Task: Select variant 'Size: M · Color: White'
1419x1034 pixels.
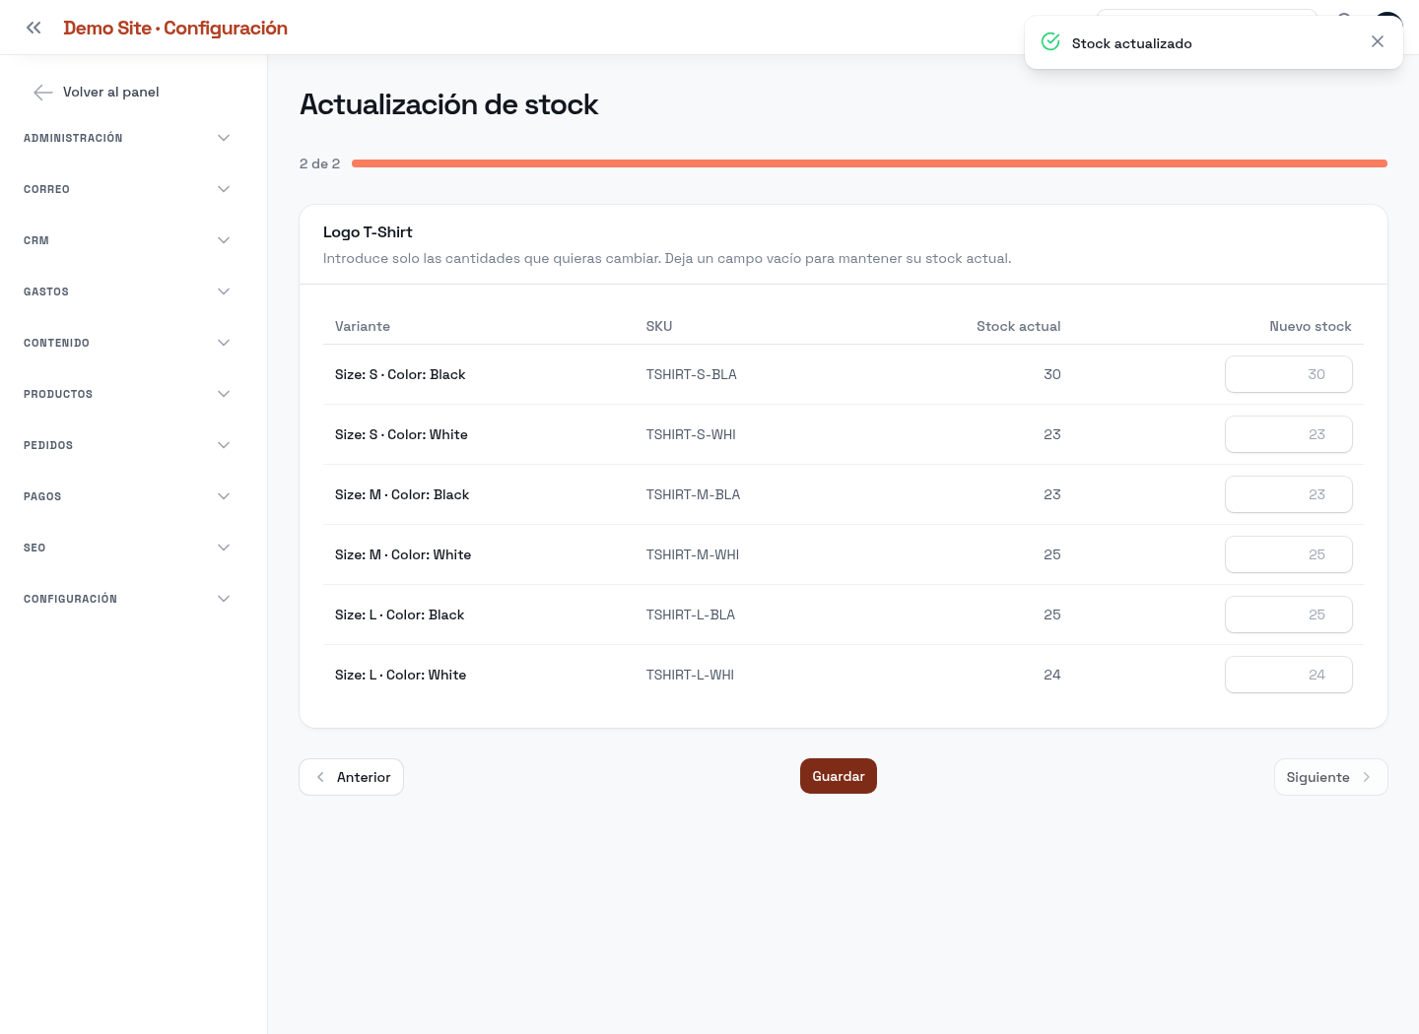Action: [x=403, y=554]
